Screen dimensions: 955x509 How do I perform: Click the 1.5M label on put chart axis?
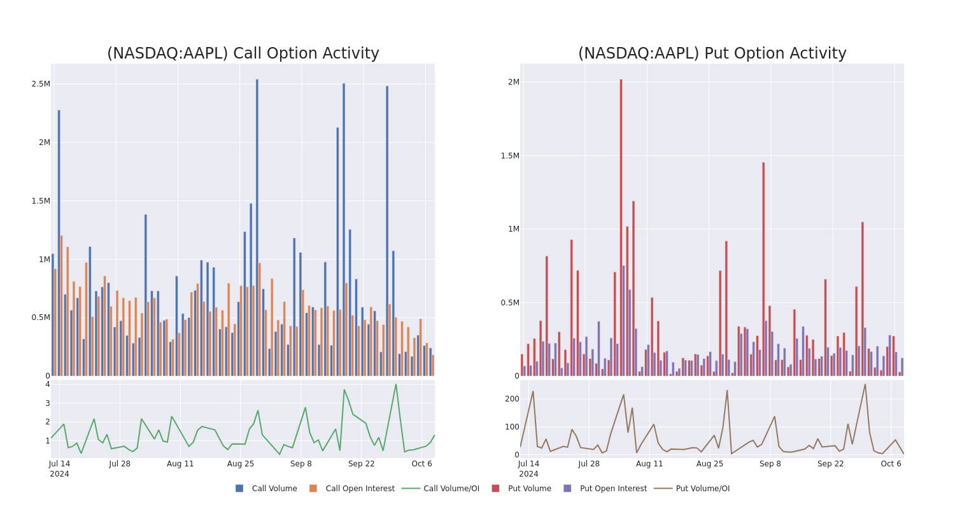(x=510, y=156)
